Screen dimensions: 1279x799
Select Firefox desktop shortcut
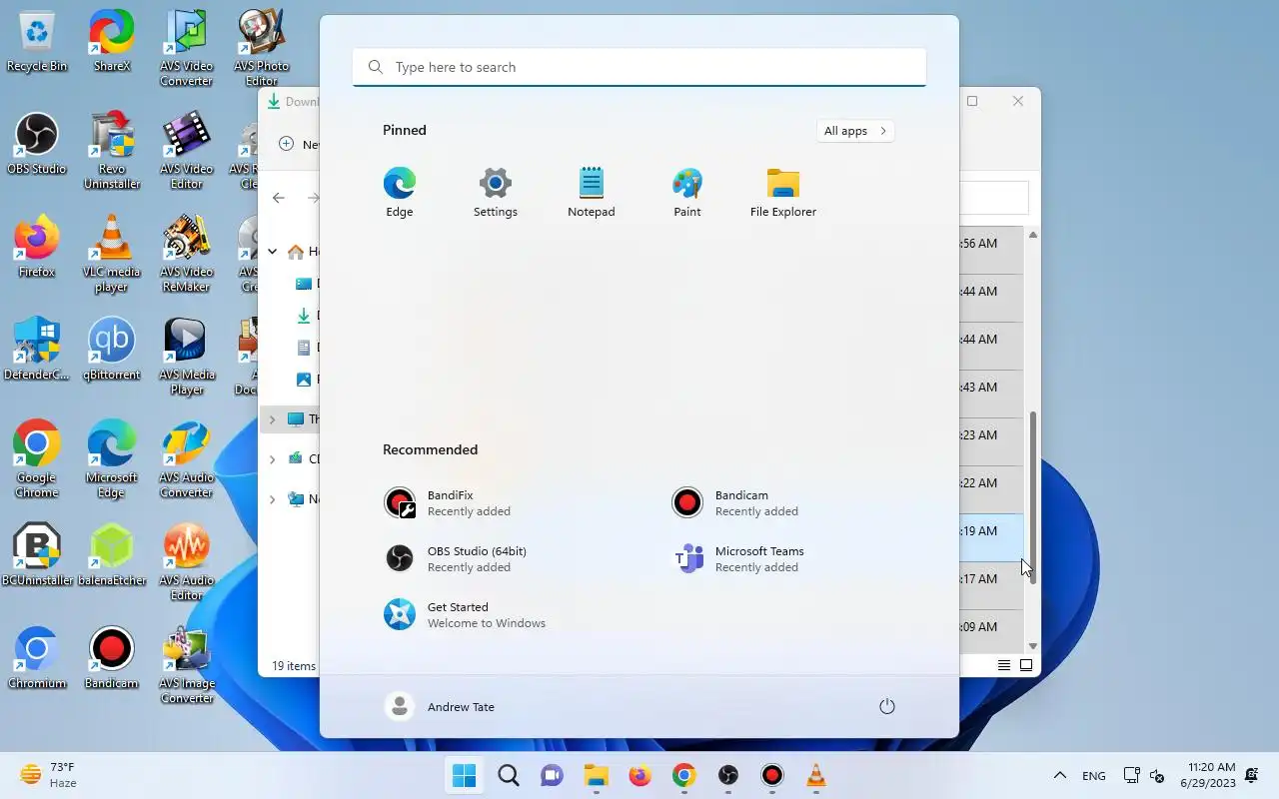pos(37,248)
